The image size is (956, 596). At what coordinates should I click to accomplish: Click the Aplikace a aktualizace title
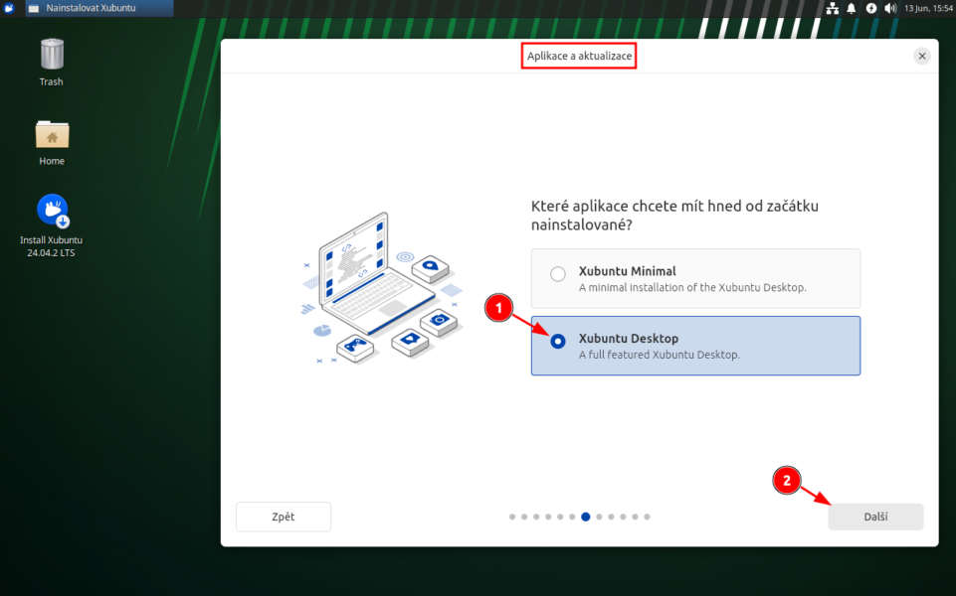click(579, 56)
